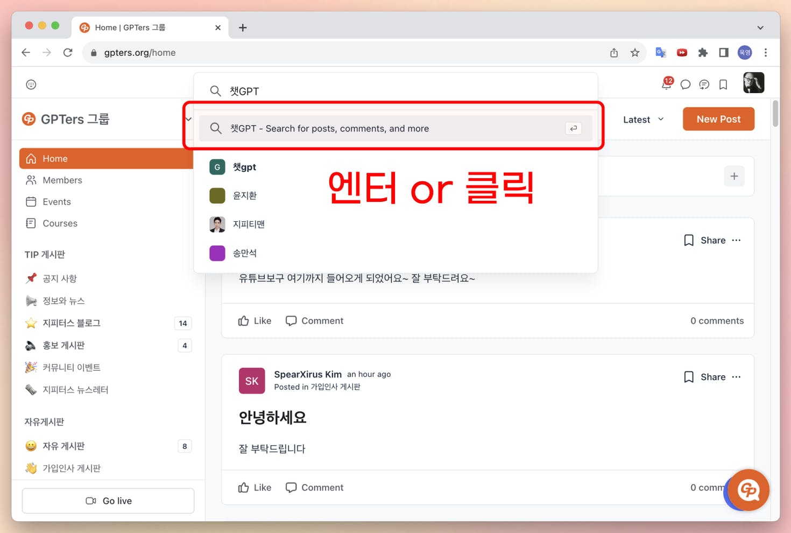Click the Go live button

point(108,501)
